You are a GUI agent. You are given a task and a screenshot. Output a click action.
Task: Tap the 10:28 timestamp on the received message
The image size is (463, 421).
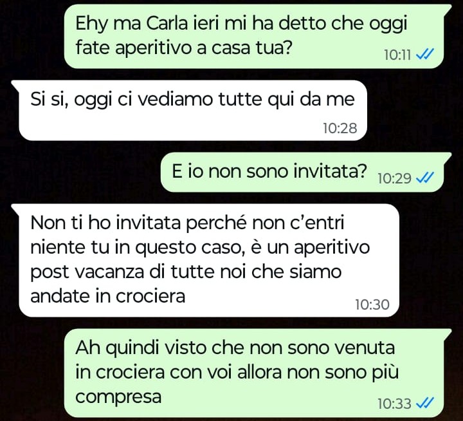pos(340,128)
